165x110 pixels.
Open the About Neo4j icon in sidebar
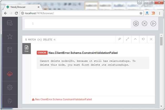pyautogui.click(x=10, y=101)
